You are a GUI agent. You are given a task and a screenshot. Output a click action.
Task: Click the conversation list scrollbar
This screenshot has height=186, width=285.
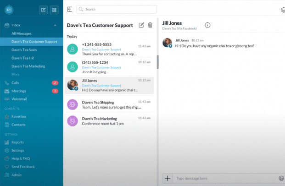tap(157, 62)
